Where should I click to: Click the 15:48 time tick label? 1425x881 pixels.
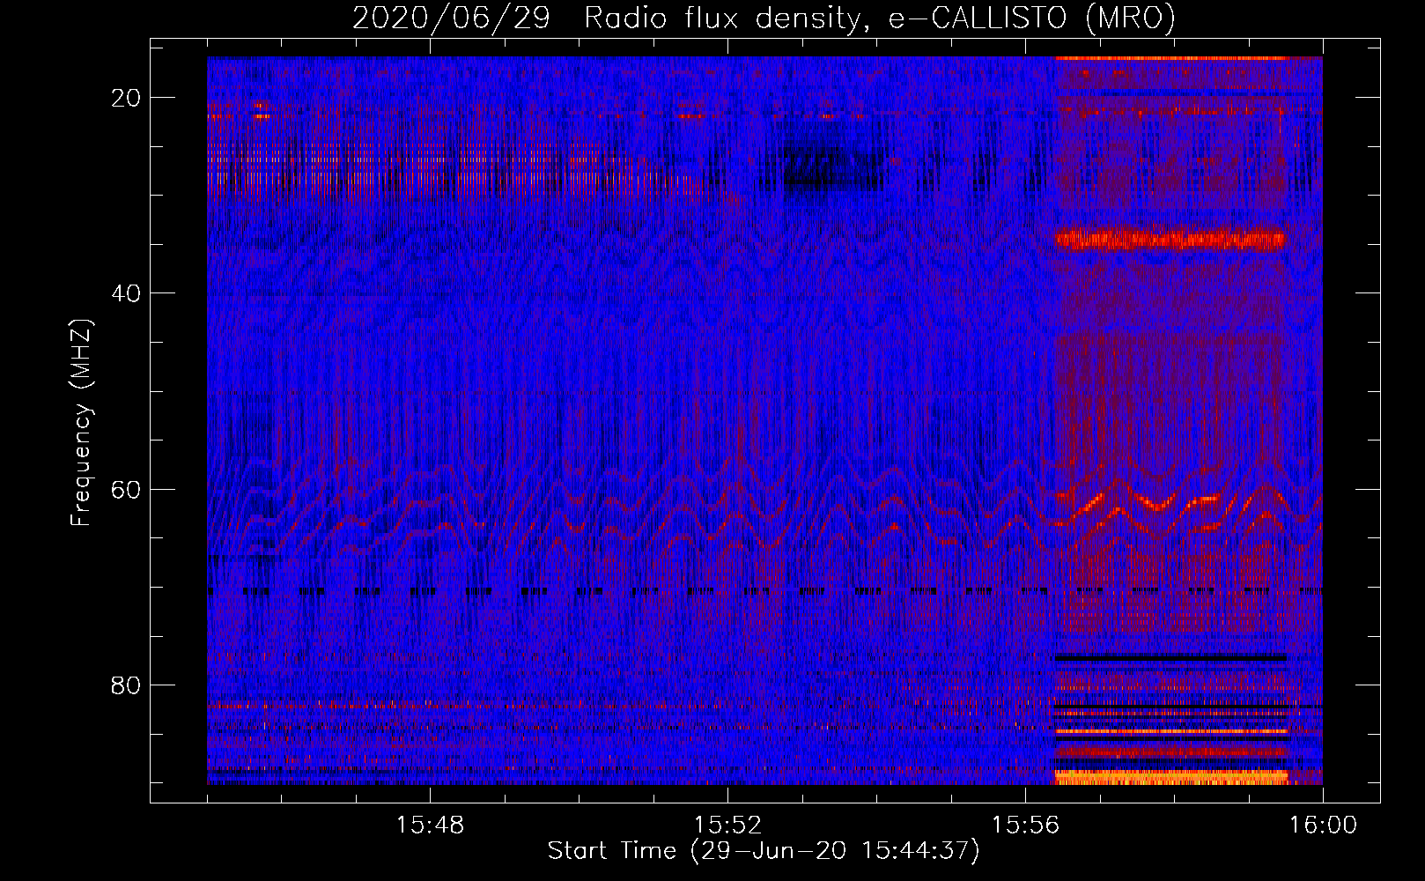click(430, 825)
